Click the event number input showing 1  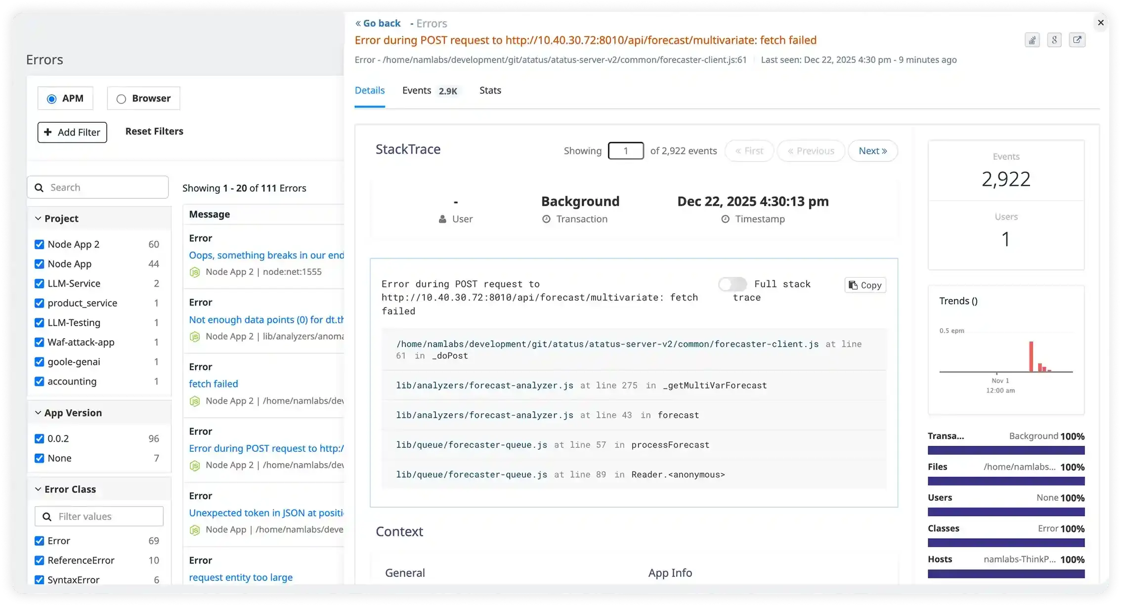626,150
